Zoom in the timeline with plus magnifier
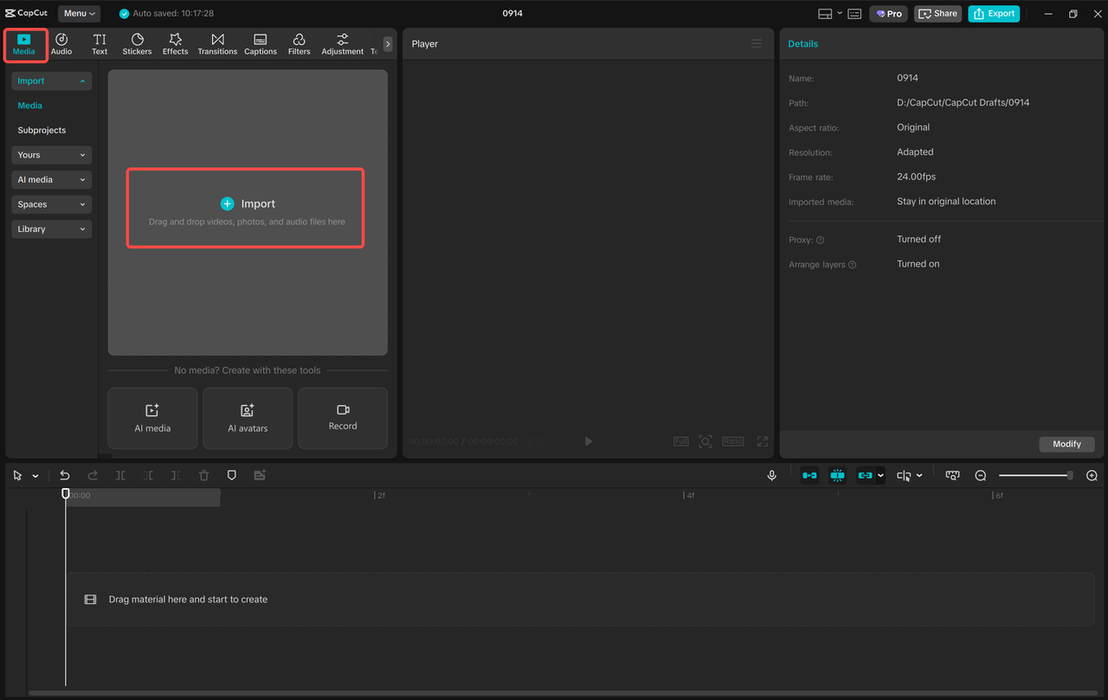The image size is (1108, 700). coord(1092,476)
